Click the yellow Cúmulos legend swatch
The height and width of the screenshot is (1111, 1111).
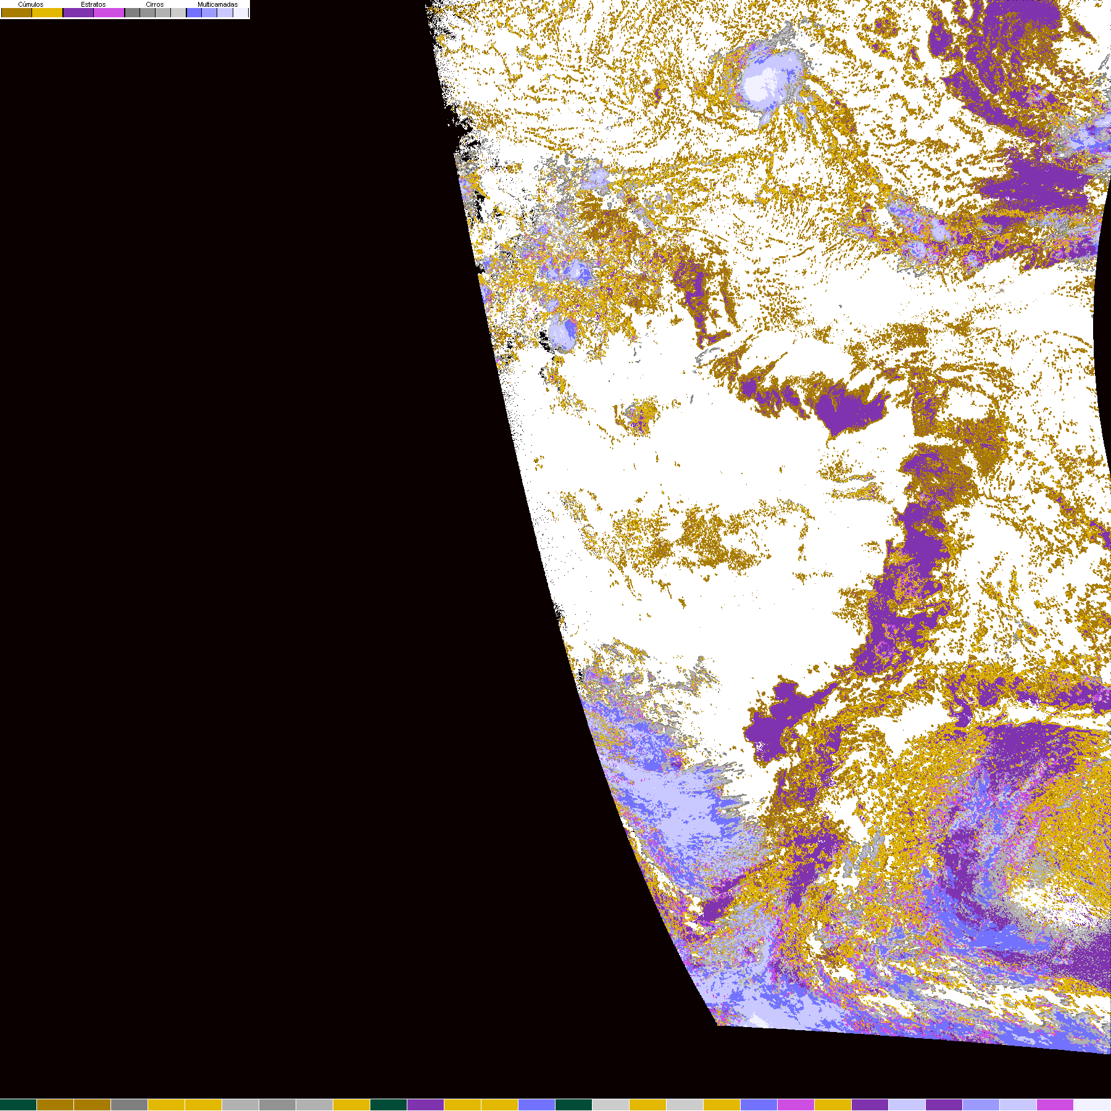coord(48,12)
